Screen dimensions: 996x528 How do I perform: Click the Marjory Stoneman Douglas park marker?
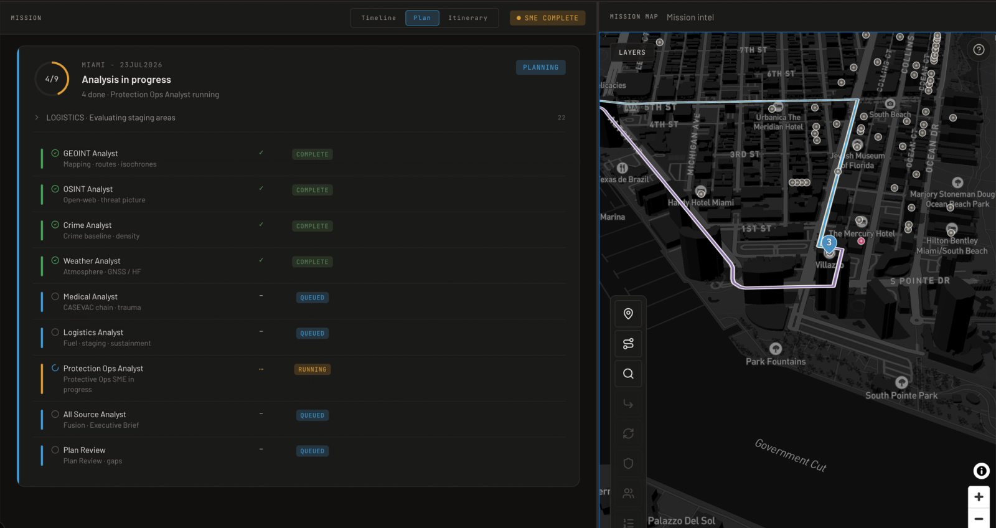957,182
